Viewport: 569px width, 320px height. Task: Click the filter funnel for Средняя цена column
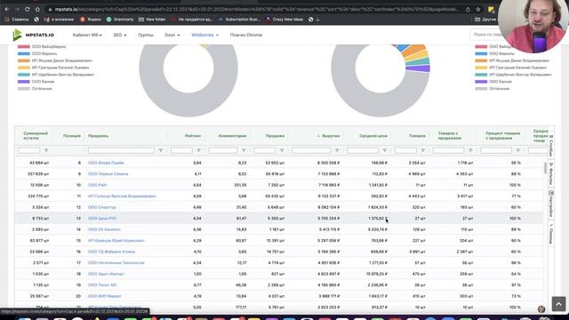click(385, 150)
